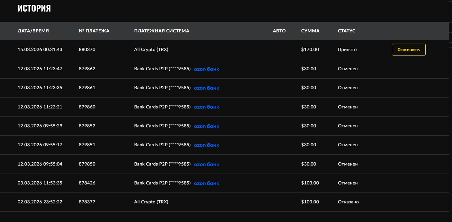Select the date 02.03.2026 23:52:22
Image resolution: width=452 pixels, height=222 pixels.
[40, 202]
